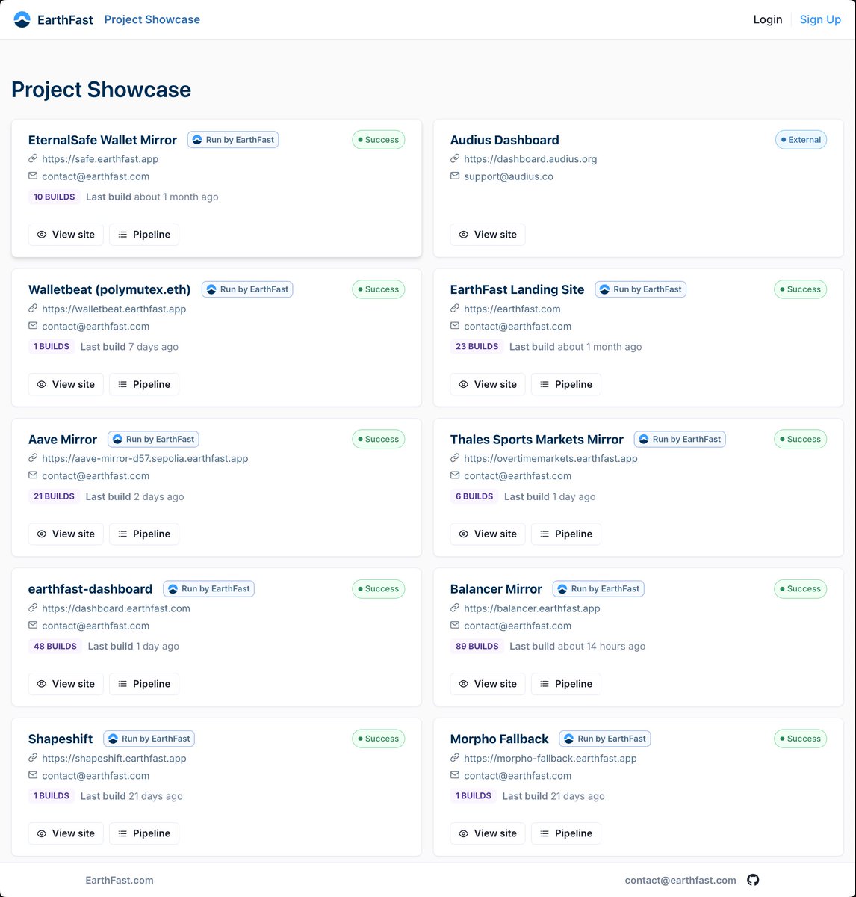Viewport: 856px width, 897px height.
Task: Open Pipeline for Walletbeat (polymutex.eth)
Action: click(144, 384)
